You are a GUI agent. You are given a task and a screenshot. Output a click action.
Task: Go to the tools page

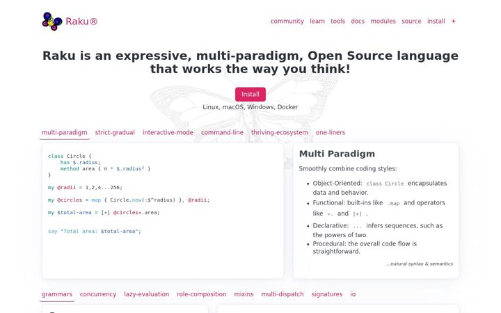coord(337,21)
